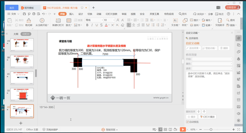246x133 pixels.
Task: Clear formatting with eraser icon
Action: coord(123,25)
